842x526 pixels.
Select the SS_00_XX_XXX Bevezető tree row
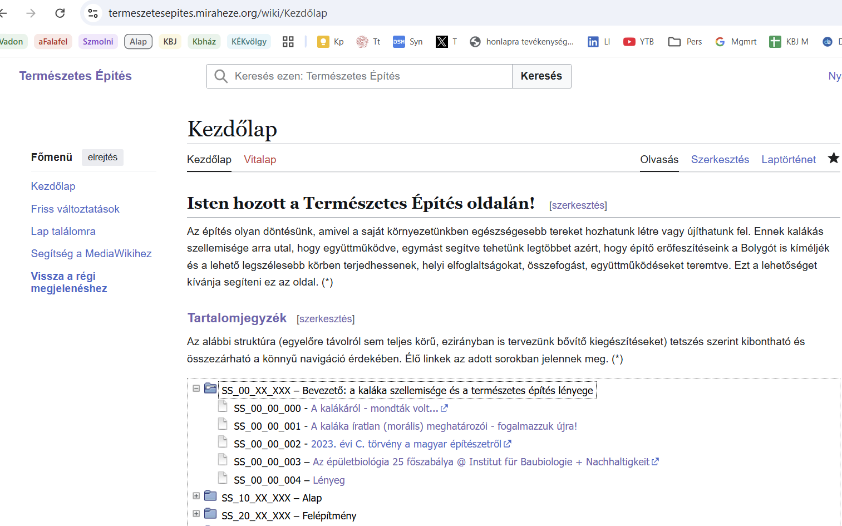[x=407, y=391]
